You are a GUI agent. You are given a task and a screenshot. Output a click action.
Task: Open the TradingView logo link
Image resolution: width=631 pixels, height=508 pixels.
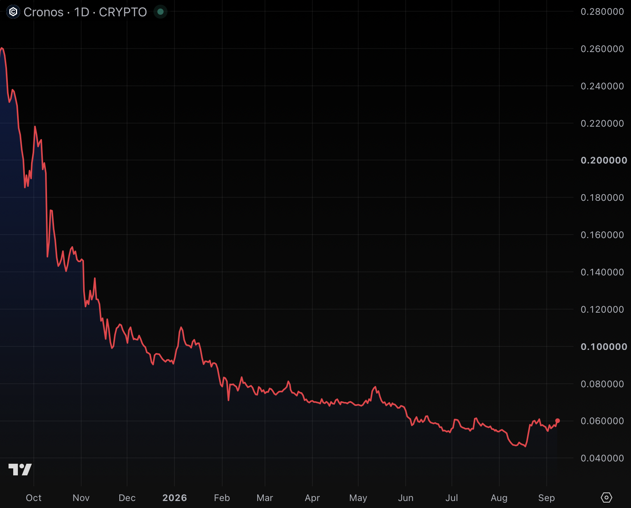20,470
